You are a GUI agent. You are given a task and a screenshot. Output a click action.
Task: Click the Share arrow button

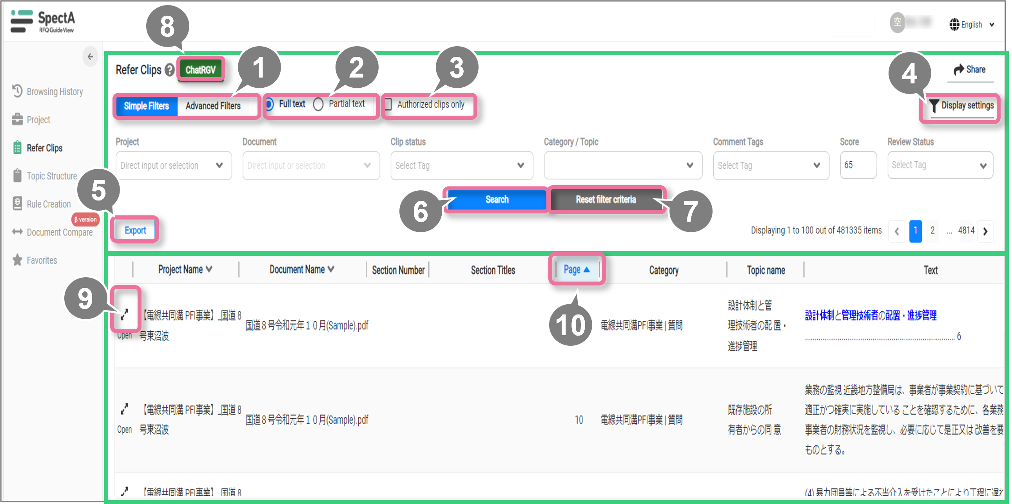(969, 69)
